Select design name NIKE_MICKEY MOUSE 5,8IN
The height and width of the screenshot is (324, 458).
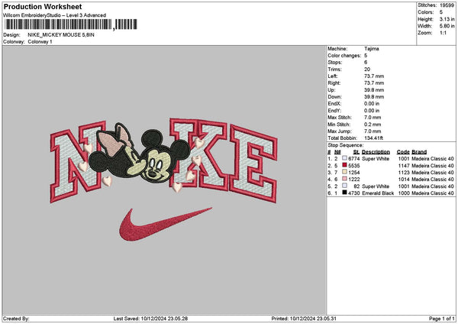(x=61, y=35)
